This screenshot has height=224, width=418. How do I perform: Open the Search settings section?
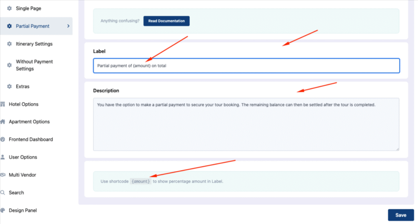pos(16,193)
